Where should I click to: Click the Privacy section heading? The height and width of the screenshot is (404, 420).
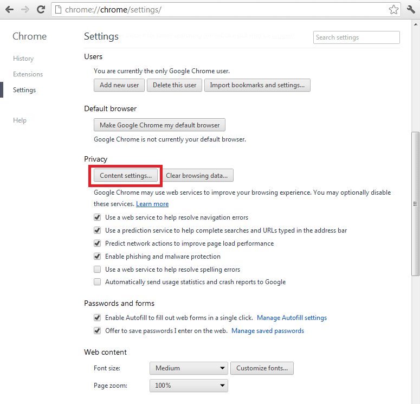(x=95, y=159)
